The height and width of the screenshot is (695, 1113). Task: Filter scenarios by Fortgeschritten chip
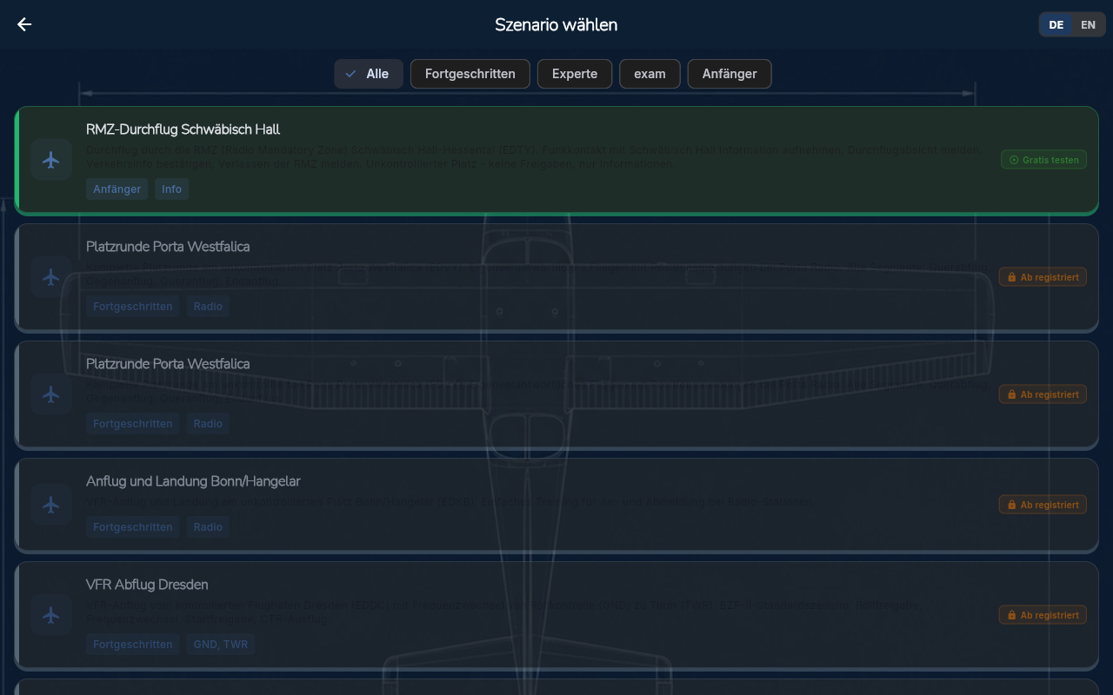click(x=470, y=74)
